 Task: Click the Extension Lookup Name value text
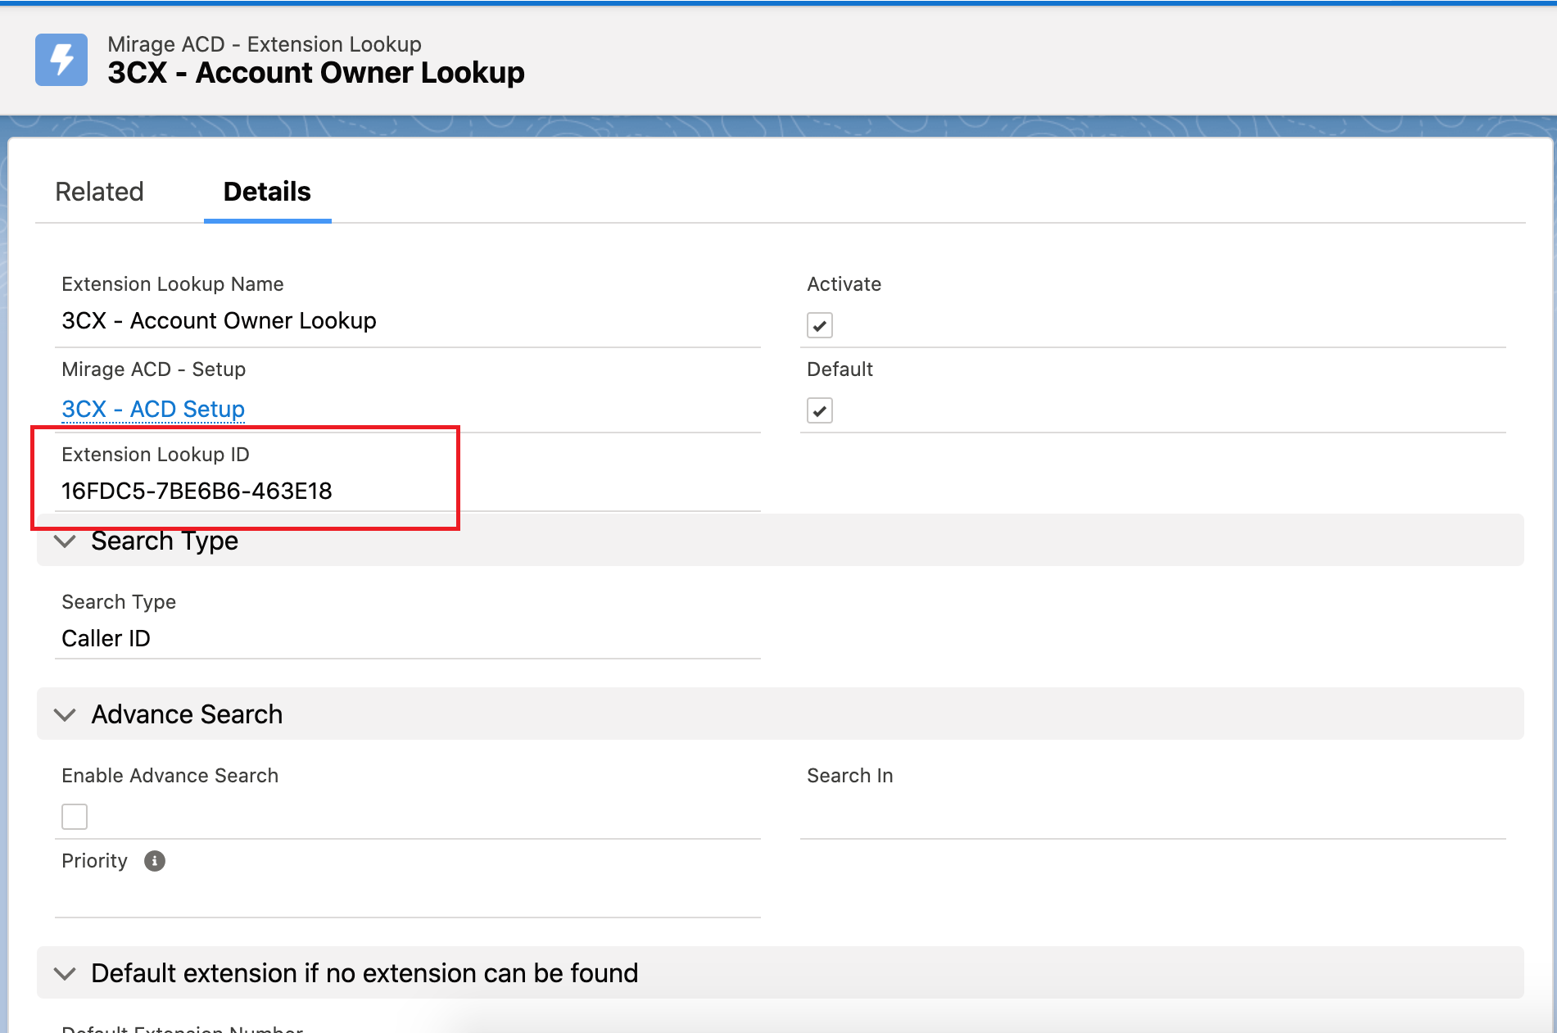click(219, 320)
